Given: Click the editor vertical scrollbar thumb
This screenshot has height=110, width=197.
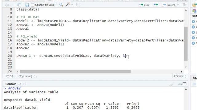Looking at the screenshot, I should tap(186, 44).
